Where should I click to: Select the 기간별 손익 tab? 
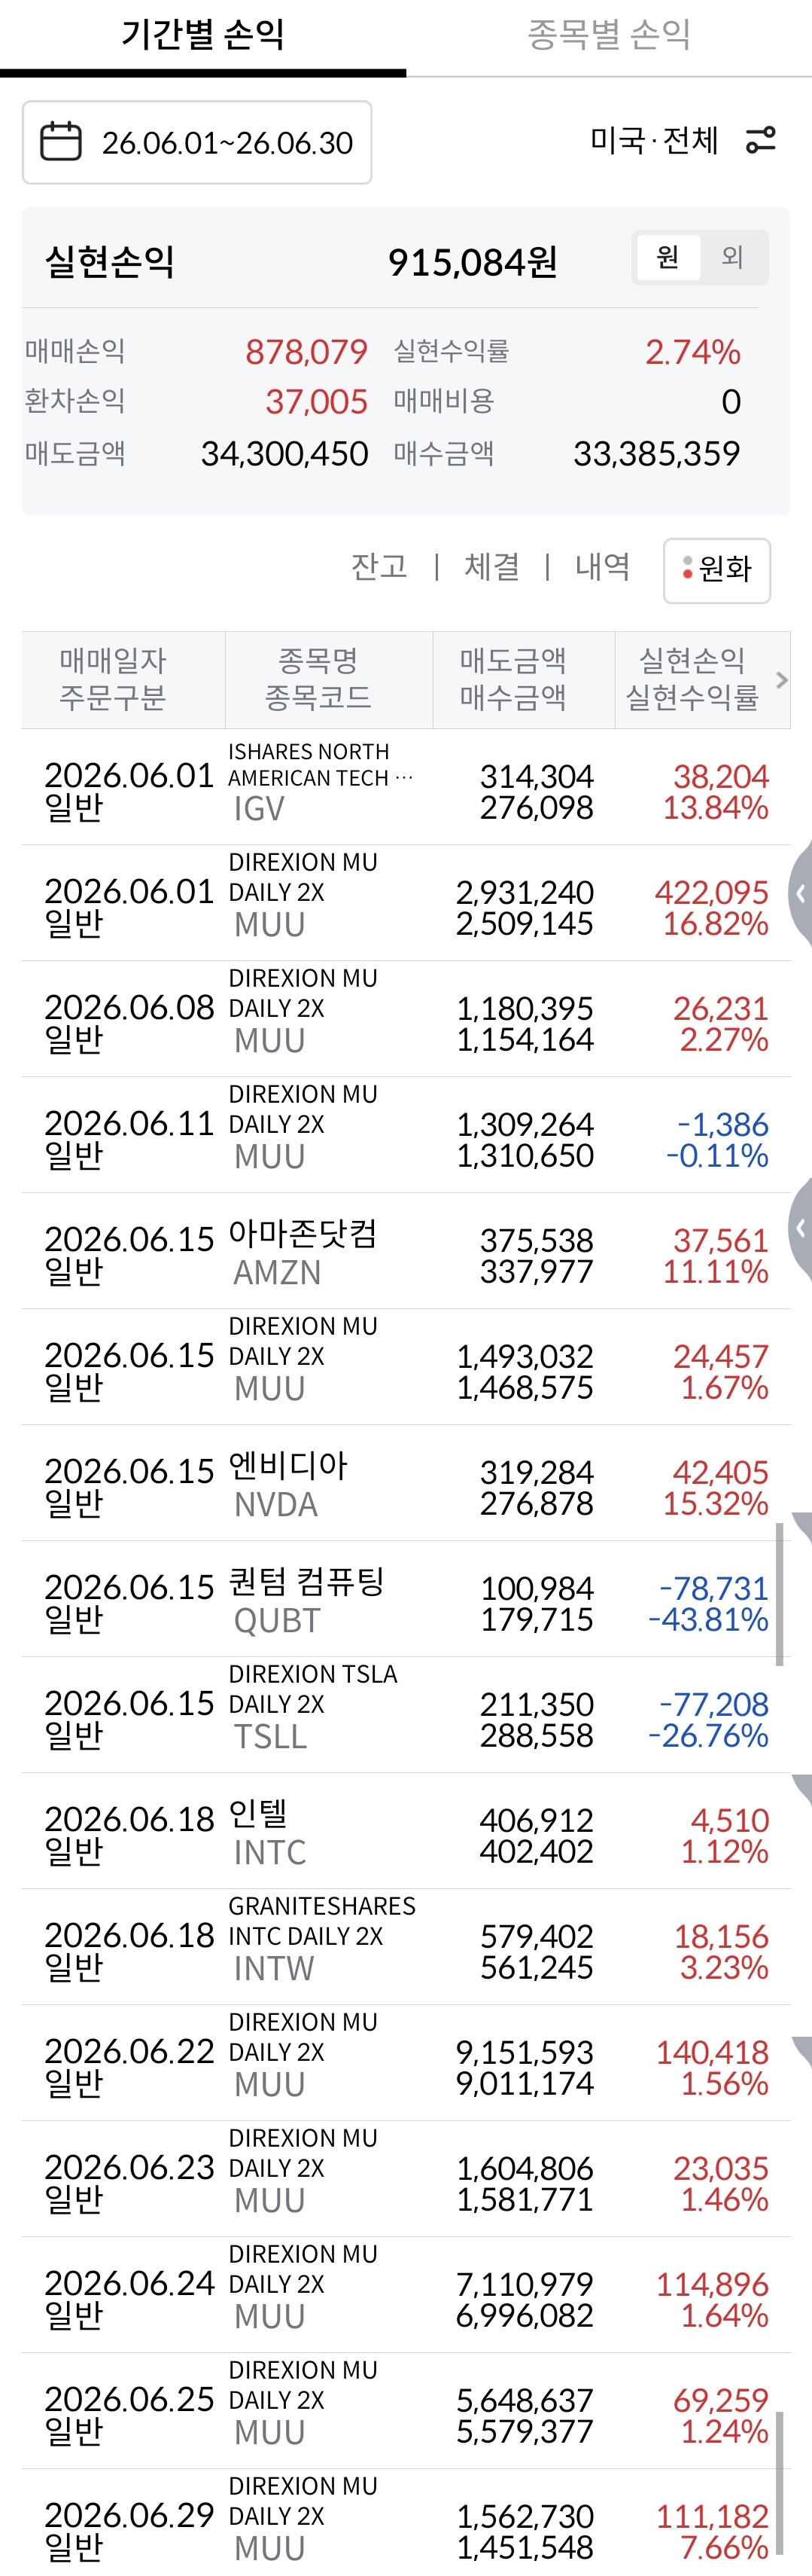202,36
